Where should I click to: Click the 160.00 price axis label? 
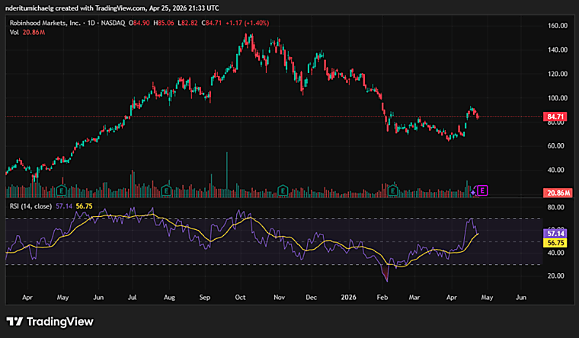558,26
